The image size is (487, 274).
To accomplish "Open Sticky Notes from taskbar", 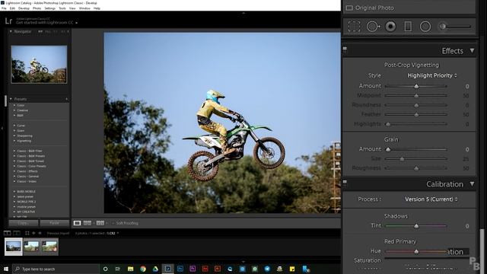I will pyautogui.click(x=292, y=269).
